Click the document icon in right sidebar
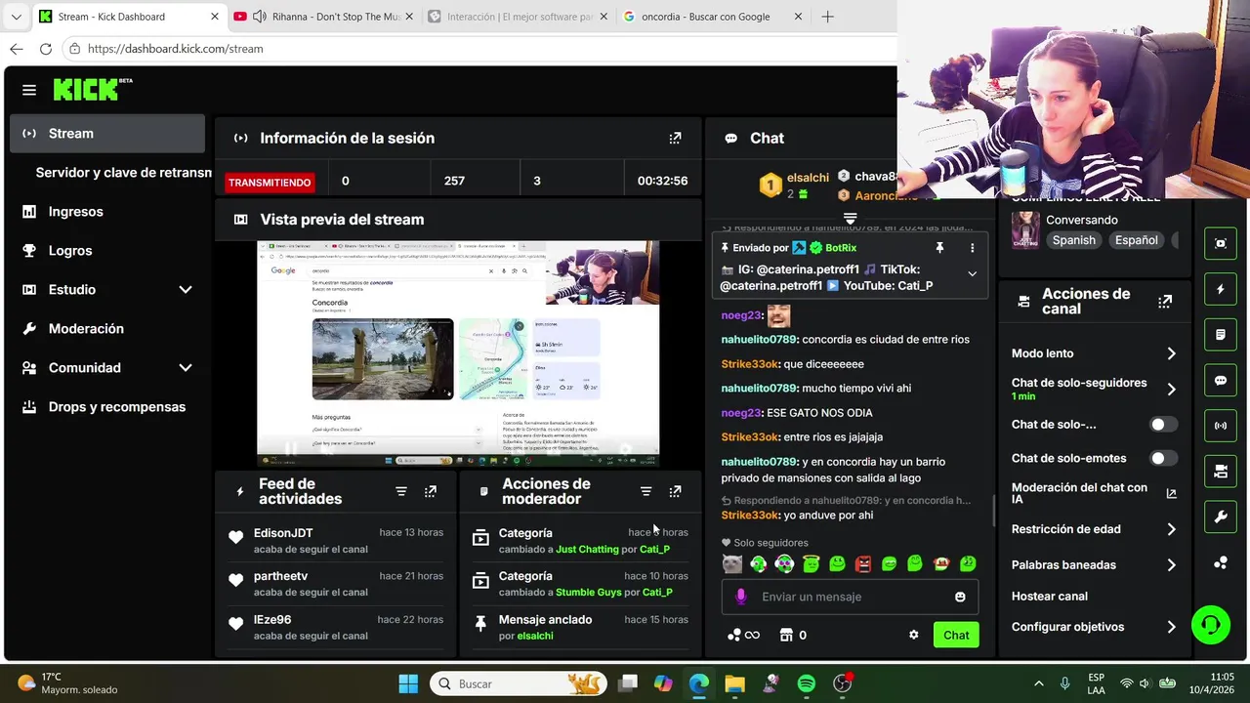Image resolution: width=1250 pixels, height=703 pixels. 1221,335
